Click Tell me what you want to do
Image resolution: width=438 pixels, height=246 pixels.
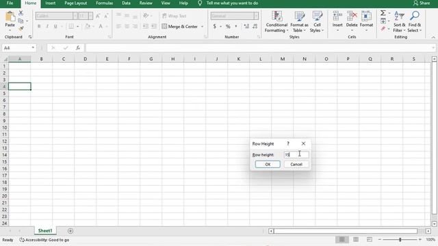click(232, 3)
